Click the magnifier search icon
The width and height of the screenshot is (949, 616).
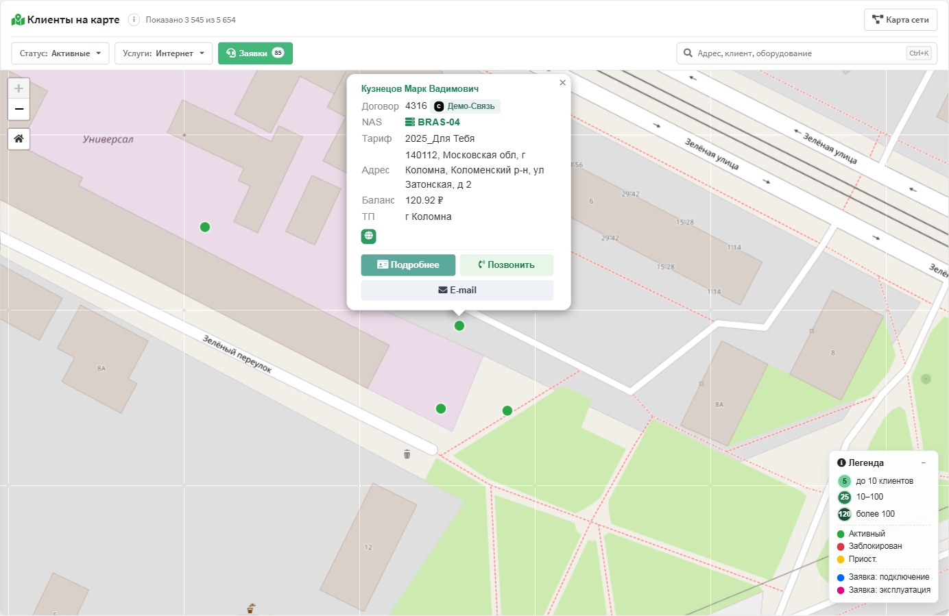pos(688,53)
